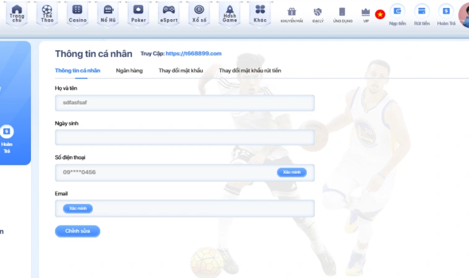Open the Xổ số lottery category
Screen dimensions: 469x278
click(x=199, y=12)
